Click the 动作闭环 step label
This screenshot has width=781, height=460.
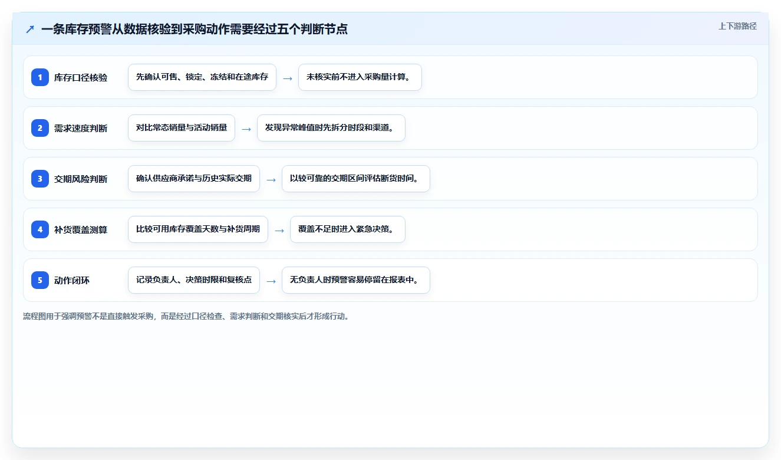72,280
